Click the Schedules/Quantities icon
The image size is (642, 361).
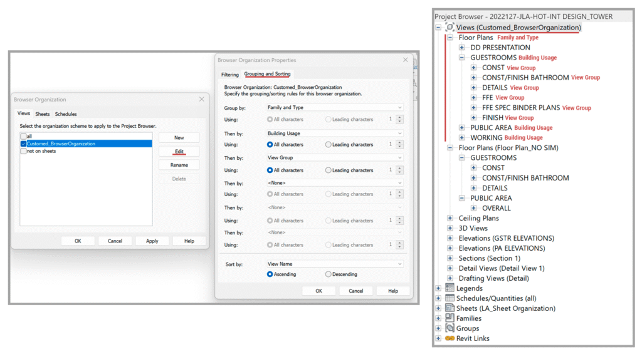click(450, 298)
